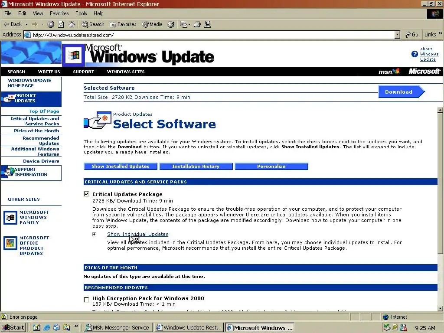The image size is (444, 333).
Task: Open the Search pane toolbar button
Action: point(93,24)
